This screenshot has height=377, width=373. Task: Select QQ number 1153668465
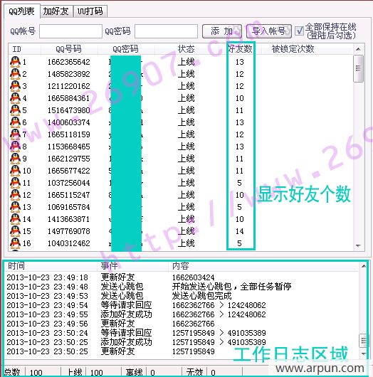click(69, 147)
